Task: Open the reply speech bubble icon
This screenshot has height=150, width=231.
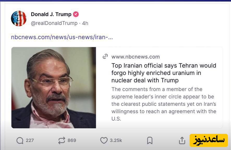Action: [x=20, y=141]
